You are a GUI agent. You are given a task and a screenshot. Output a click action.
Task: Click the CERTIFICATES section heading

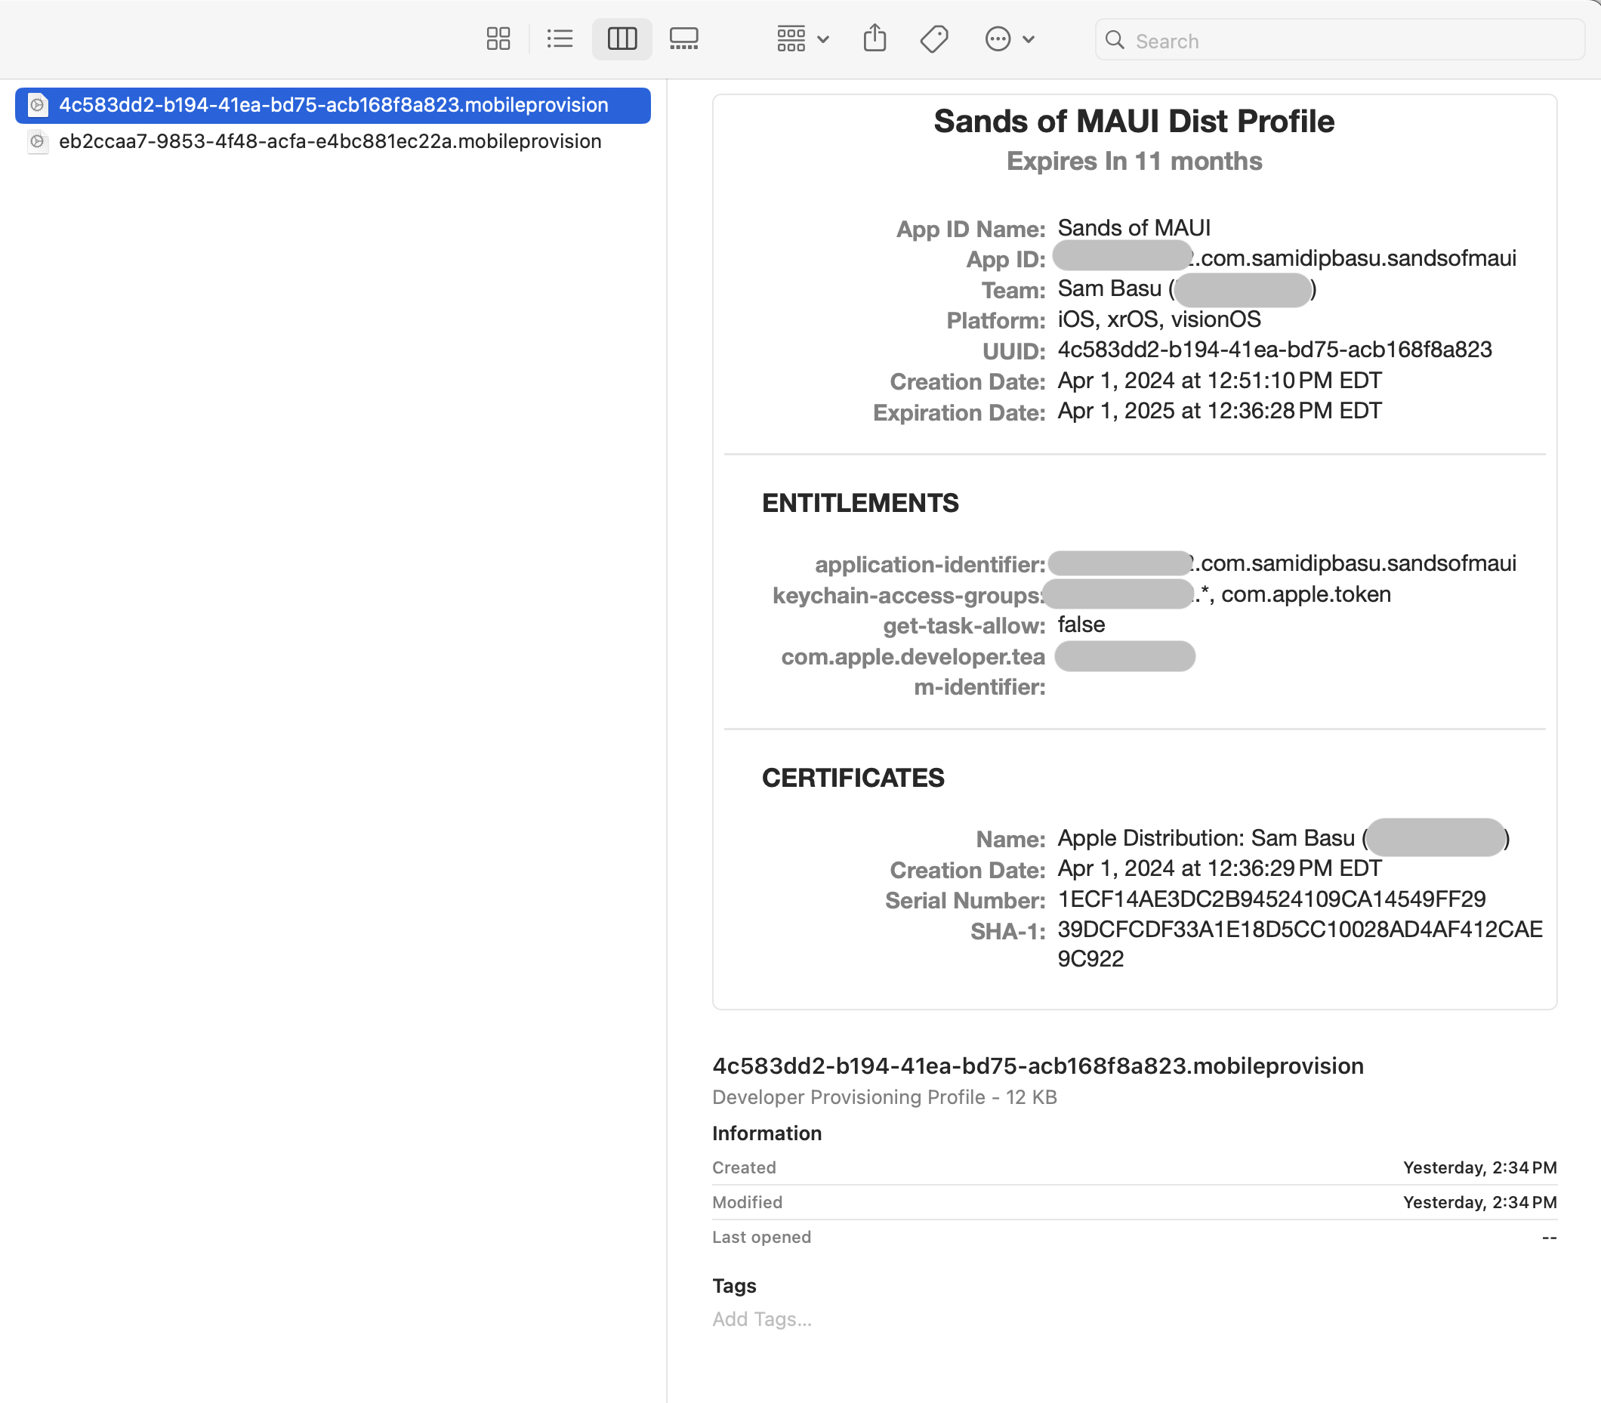pyautogui.click(x=853, y=778)
